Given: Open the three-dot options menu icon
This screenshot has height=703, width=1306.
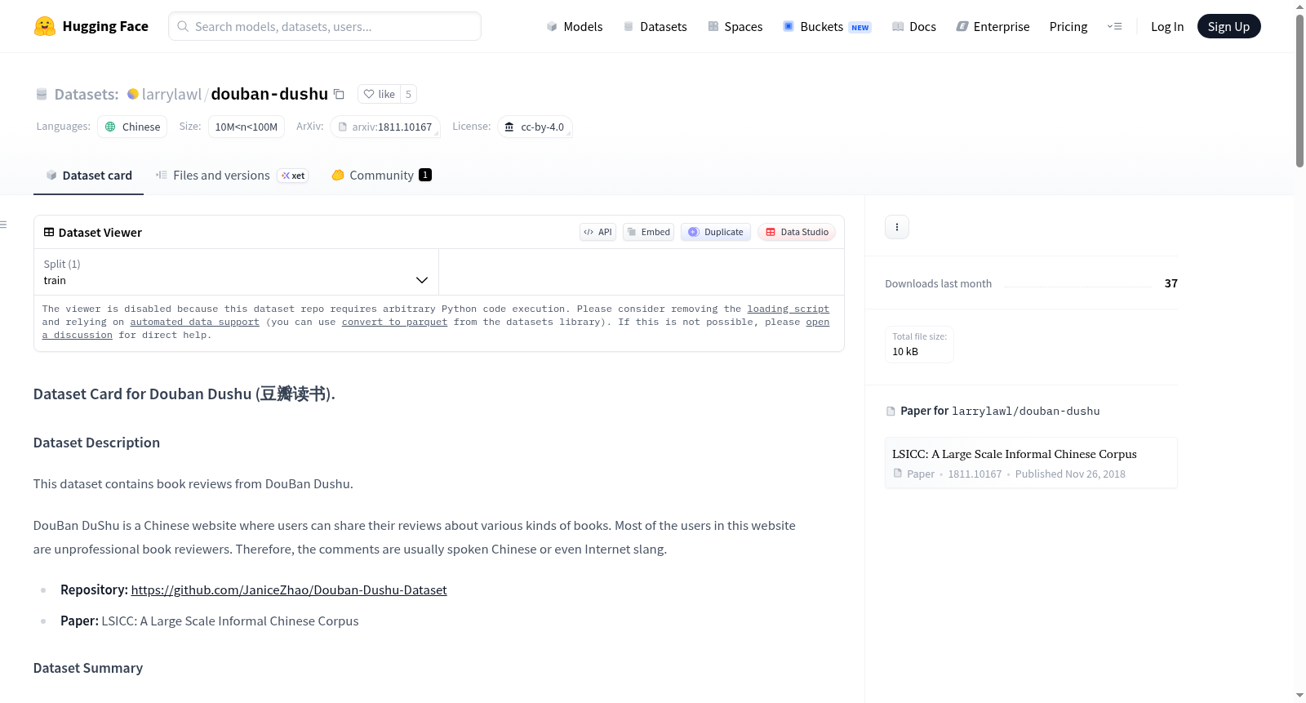Looking at the screenshot, I should point(897,227).
